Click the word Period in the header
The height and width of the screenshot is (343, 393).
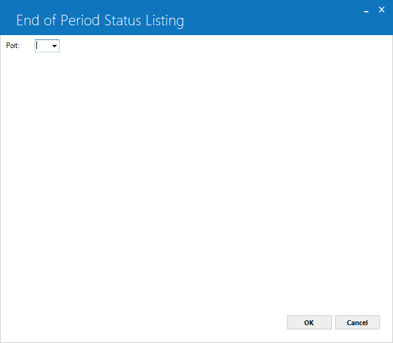(80, 20)
